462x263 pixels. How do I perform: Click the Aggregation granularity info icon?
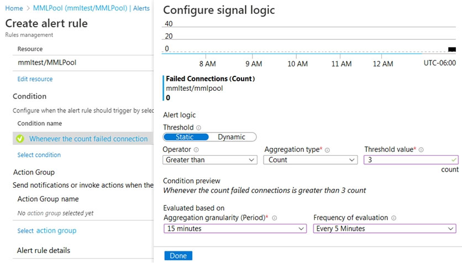pyautogui.click(x=274, y=218)
